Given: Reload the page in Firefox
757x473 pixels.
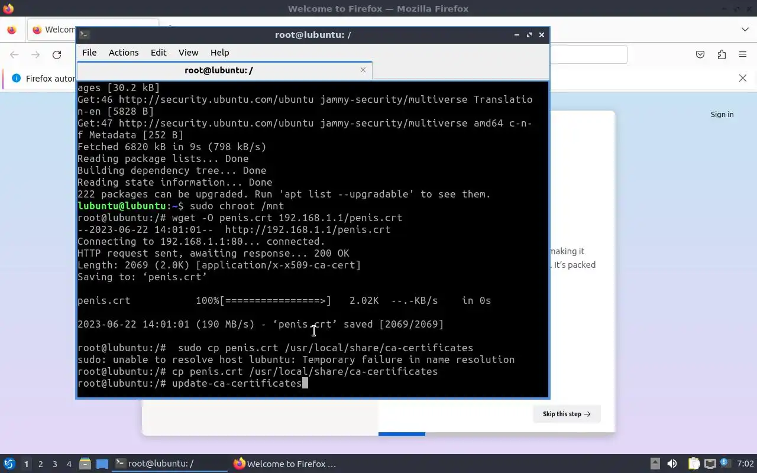Looking at the screenshot, I should coord(57,54).
